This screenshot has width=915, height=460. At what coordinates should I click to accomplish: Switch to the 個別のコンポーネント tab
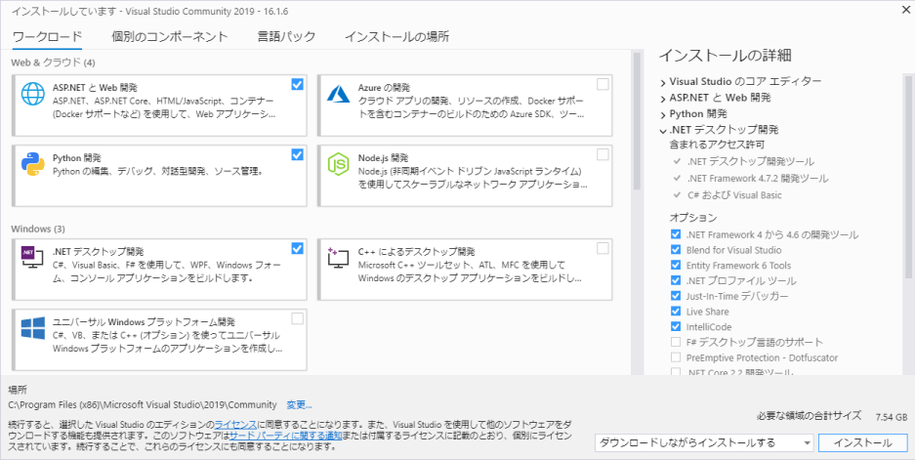click(169, 36)
